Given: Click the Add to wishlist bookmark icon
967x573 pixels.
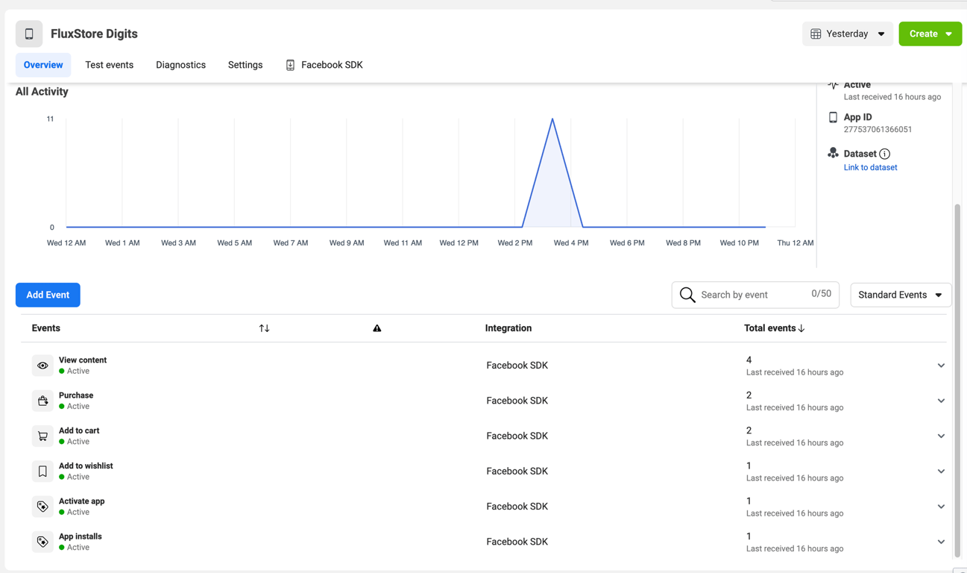Looking at the screenshot, I should (x=42, y=471).
